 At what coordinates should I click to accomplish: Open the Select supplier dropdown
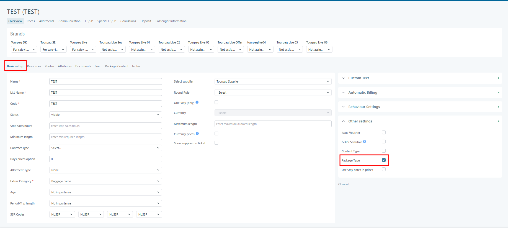click(x=273, y=81)
